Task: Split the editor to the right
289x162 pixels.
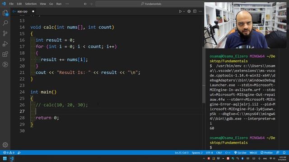Action: [x=195, y=11]
